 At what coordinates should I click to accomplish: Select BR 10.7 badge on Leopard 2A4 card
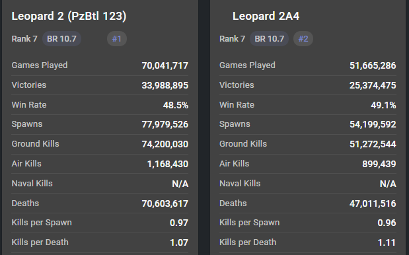click(x=269, y=39)
